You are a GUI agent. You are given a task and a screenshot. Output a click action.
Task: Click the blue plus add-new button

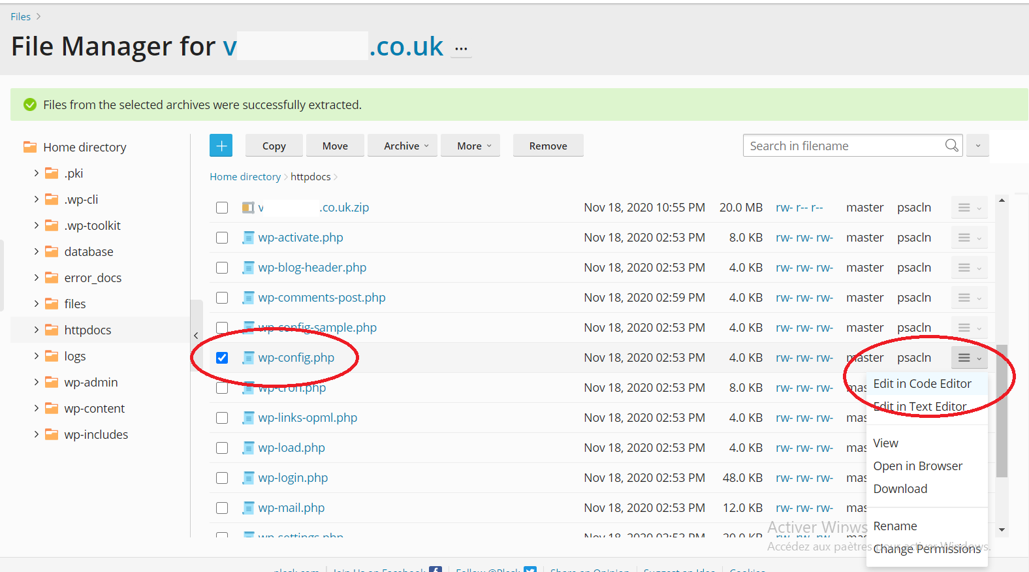click(221, 146)
